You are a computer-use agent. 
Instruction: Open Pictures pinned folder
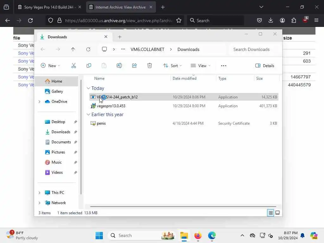click(x=57, y=152)
